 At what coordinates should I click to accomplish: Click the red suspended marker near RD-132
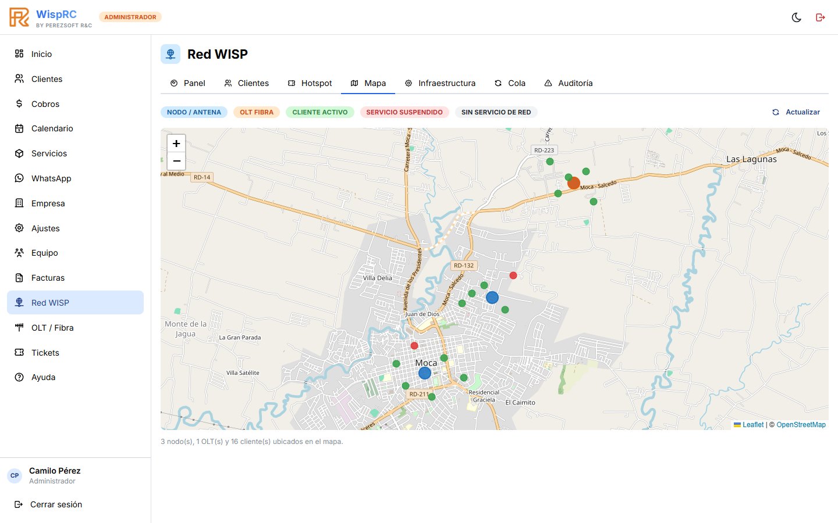[513, 275]
